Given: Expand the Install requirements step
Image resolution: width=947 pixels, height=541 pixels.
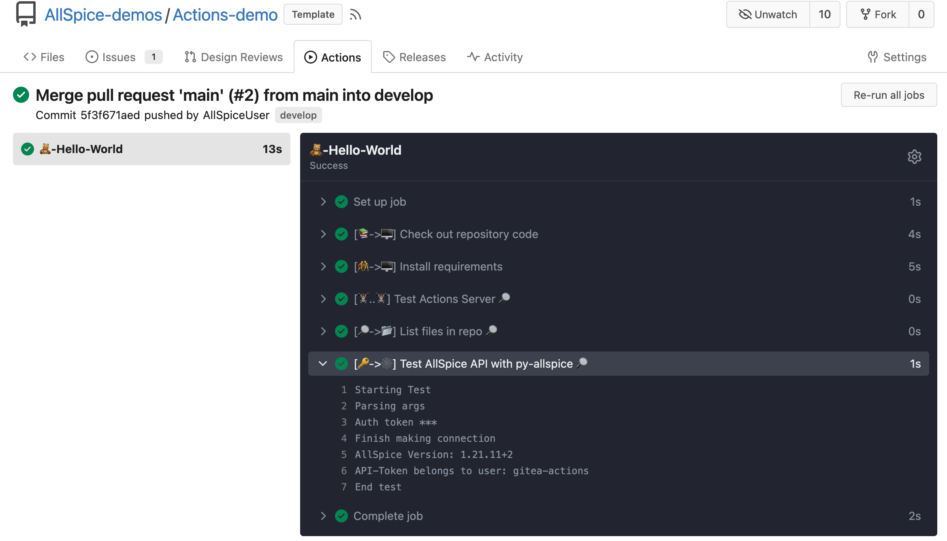Looking at the screenshot, I should (450, 266).
